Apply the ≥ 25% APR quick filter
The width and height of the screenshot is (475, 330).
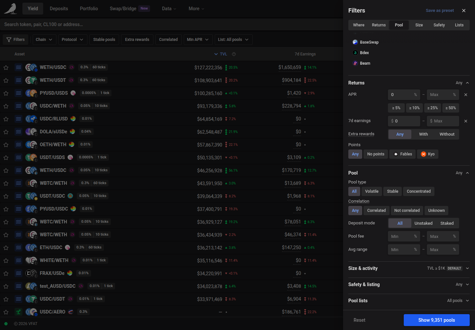point(432,108)
